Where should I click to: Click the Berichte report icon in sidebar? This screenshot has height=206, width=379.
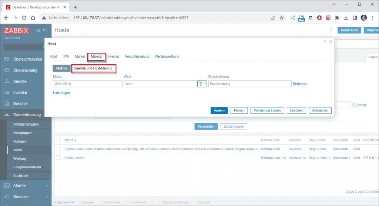(x=7, y=103)
